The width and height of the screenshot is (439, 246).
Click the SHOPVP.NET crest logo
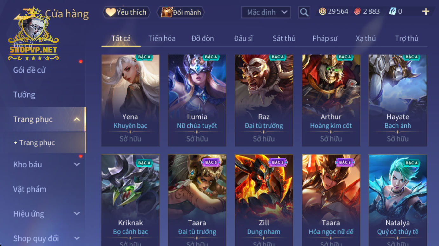click(33, 34)
